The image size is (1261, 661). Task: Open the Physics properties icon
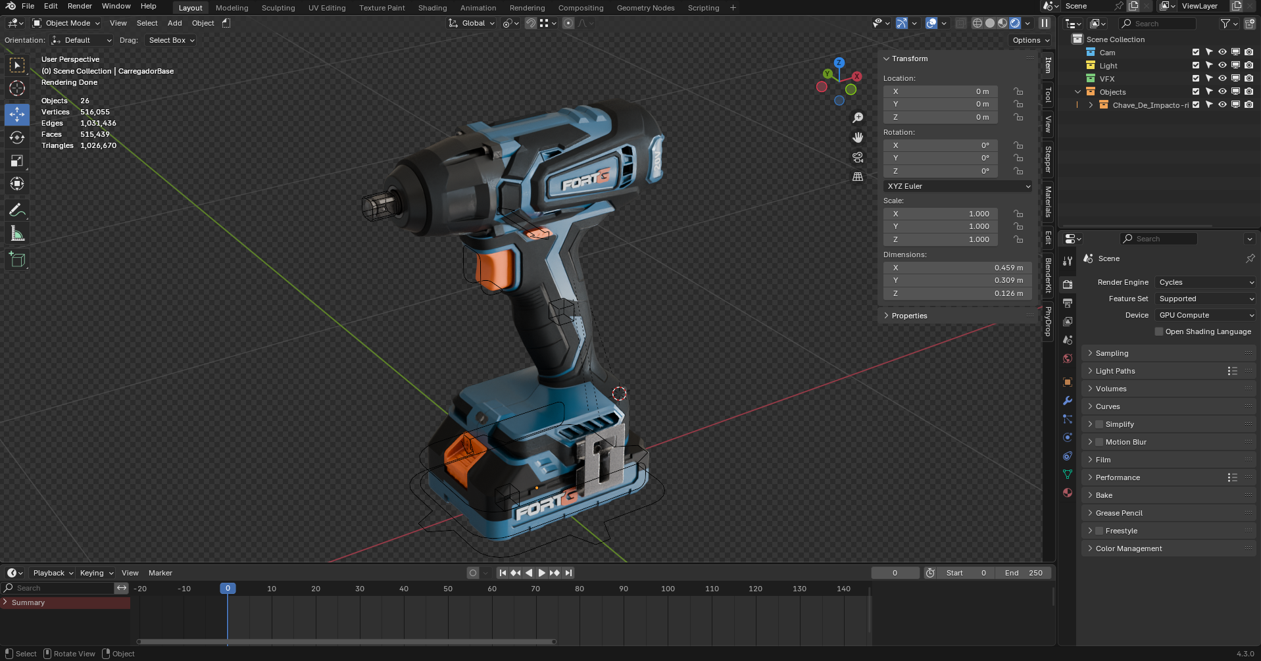pos(1068,437)
